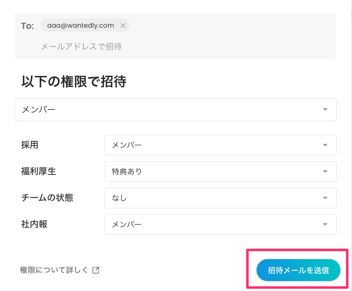
Task: Click the 福利厚生 row label
Action: pyautogui.click(x=38, y=171)
